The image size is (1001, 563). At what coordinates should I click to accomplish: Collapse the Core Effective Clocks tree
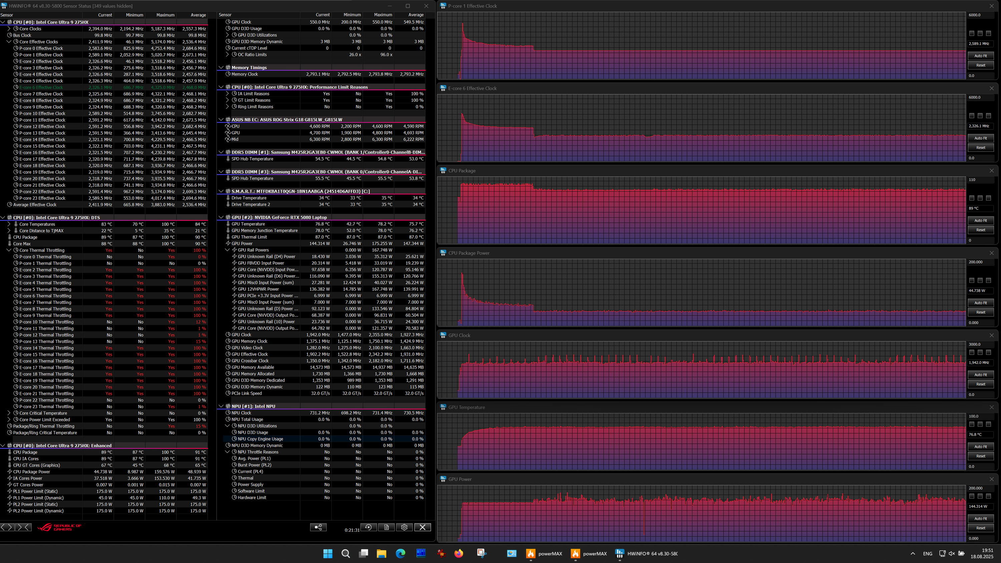click(x=9, y=42)
